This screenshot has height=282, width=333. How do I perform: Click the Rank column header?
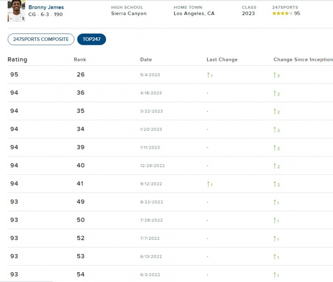click(80, 60)
